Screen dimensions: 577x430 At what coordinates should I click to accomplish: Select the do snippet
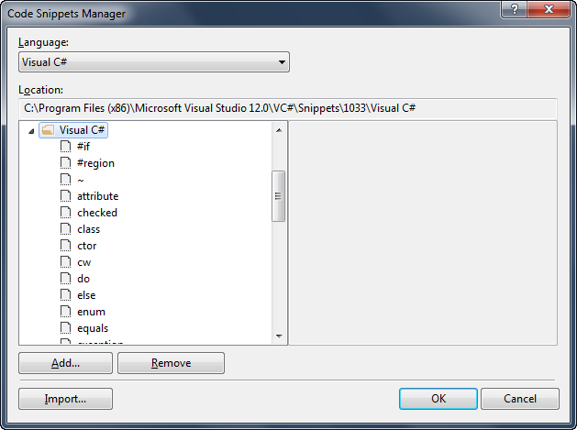pyautogui.click(x=83, y=279)
